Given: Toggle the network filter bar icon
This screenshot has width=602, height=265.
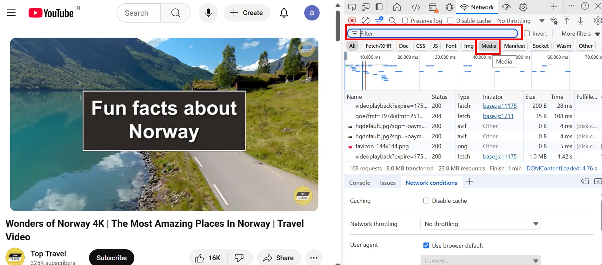Looking at the screenshot, I should (379, 20).
